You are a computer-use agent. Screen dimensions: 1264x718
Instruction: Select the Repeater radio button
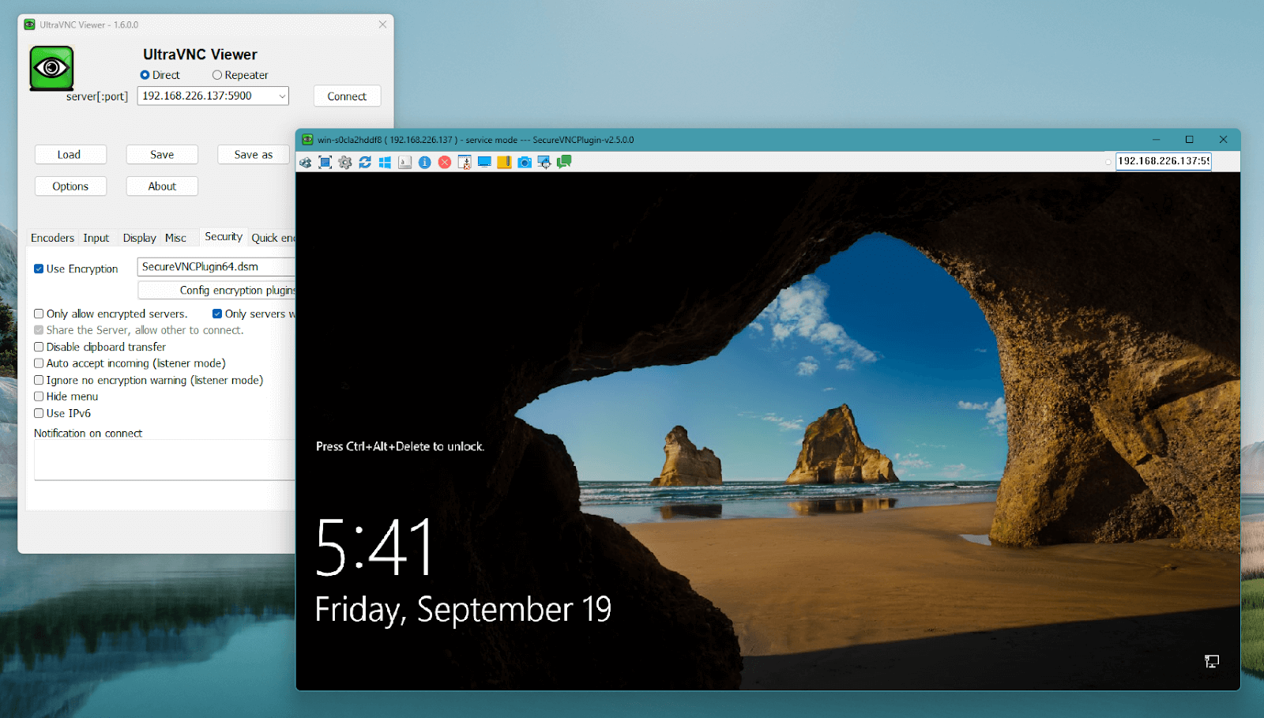tap(217, 75)
